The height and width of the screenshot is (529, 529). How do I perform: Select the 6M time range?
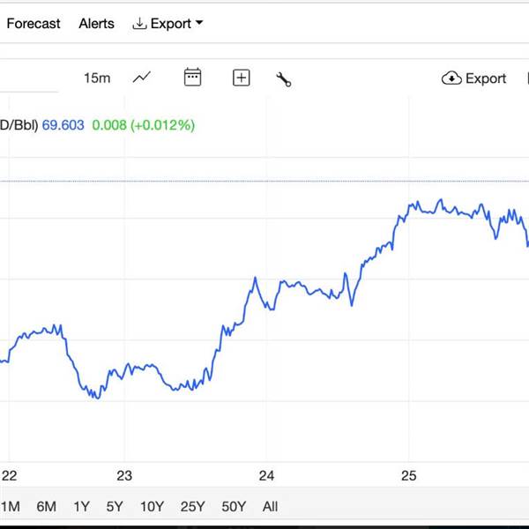(x=46, y=506)
